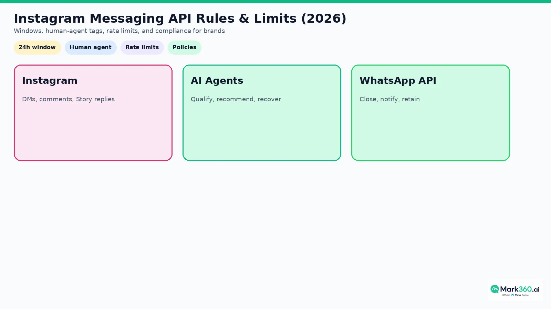The height and width of the screenshot is (309, 551).
Task: Click 'Close, notify, retain' text
Action: 389,99
